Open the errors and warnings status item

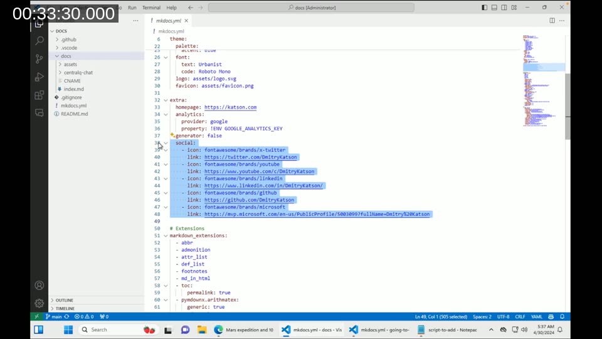pos(84,316)
